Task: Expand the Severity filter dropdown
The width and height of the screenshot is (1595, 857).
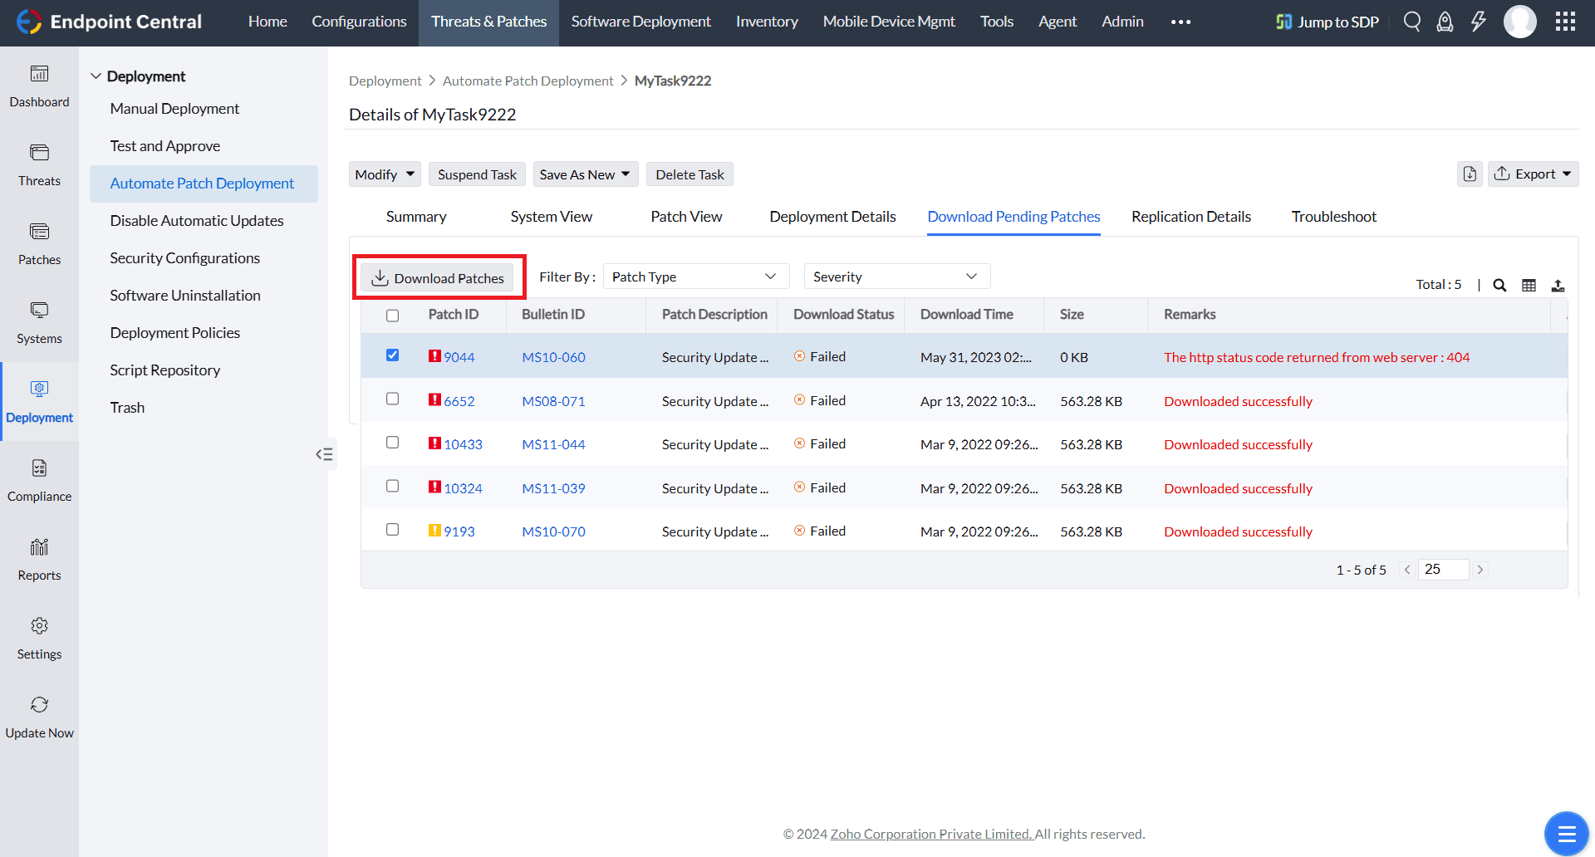Action: [896, 277]
